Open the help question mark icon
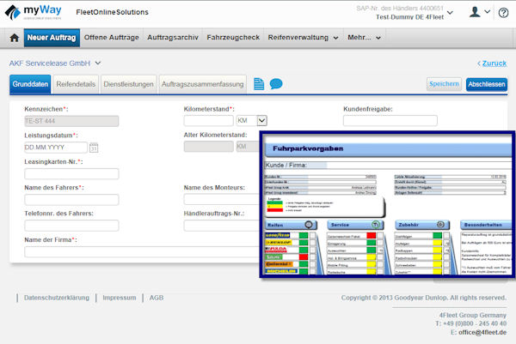The height and width of the screenshot is (344, 516). click(x=503, y=13)
